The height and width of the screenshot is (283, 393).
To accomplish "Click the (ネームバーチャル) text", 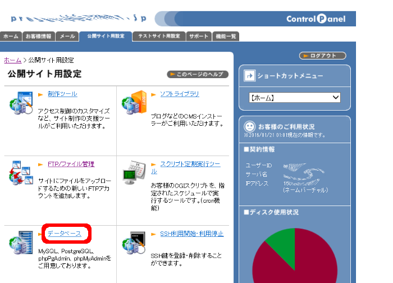I will 305,190.
